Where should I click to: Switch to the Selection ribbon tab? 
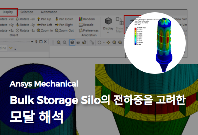point(27,12)
